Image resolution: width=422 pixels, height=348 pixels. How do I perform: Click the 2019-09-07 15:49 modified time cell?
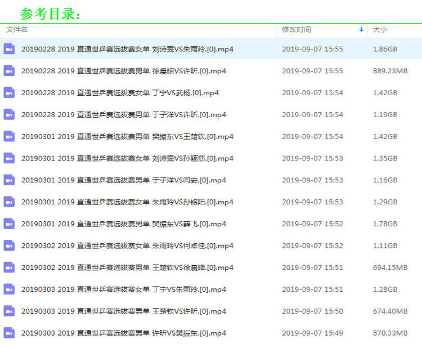coord(312,333)
